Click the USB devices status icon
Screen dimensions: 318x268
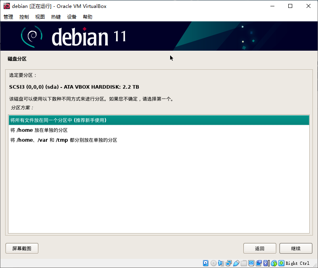click(x=236, y=263)
